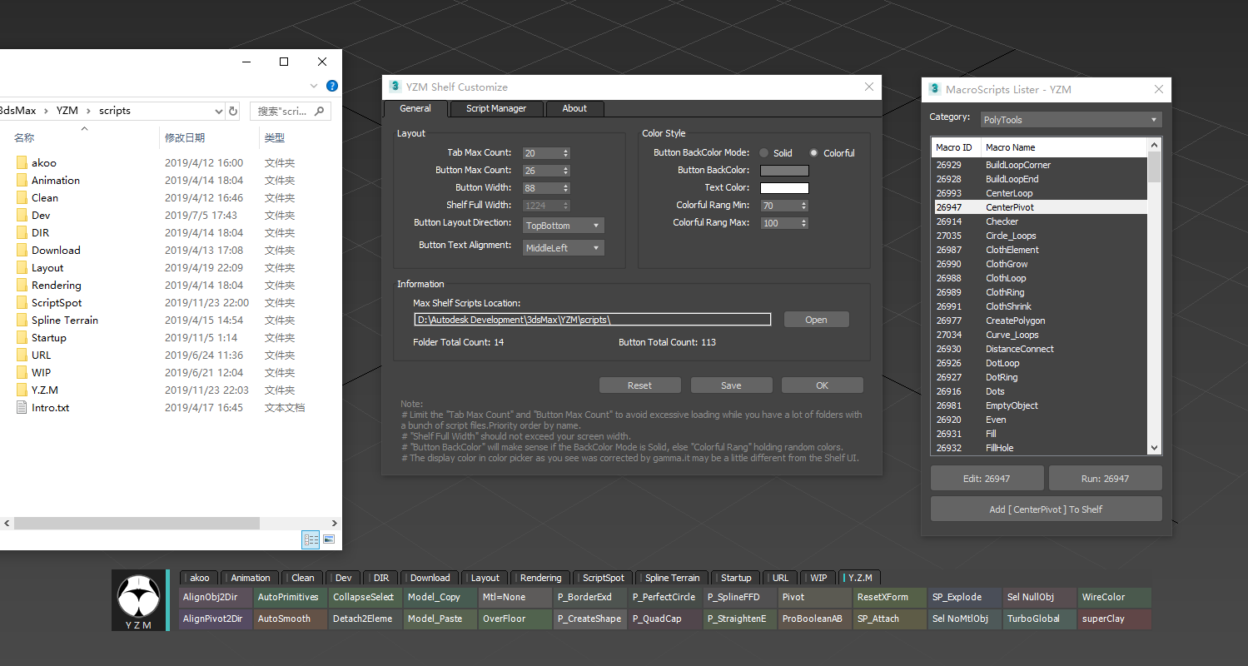
Task: Run the ProBooleanAB shelf button
Action: point(814,619)
